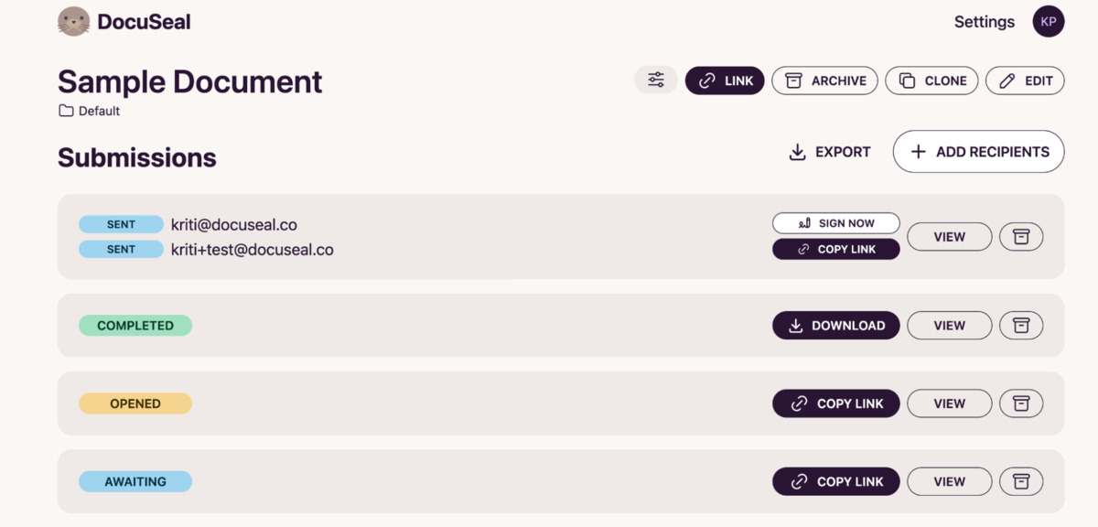Copy link for the Awaiting submission
Image resolution: width=1098 pixels, height=527 pixels.
click(836, 481)
